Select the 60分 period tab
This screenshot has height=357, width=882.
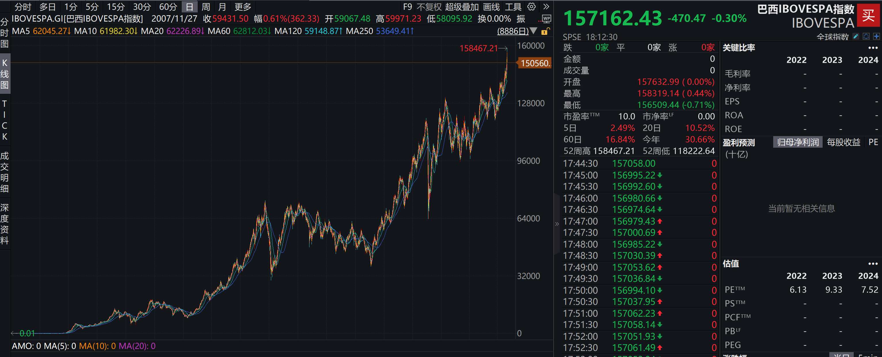(x=168, y=7)
